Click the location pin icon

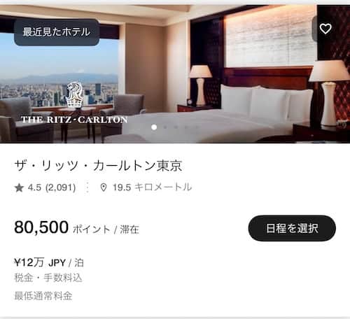[x=104, y=187]
